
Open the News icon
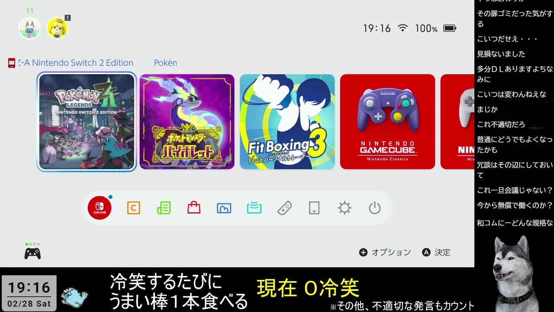[164, 208]
